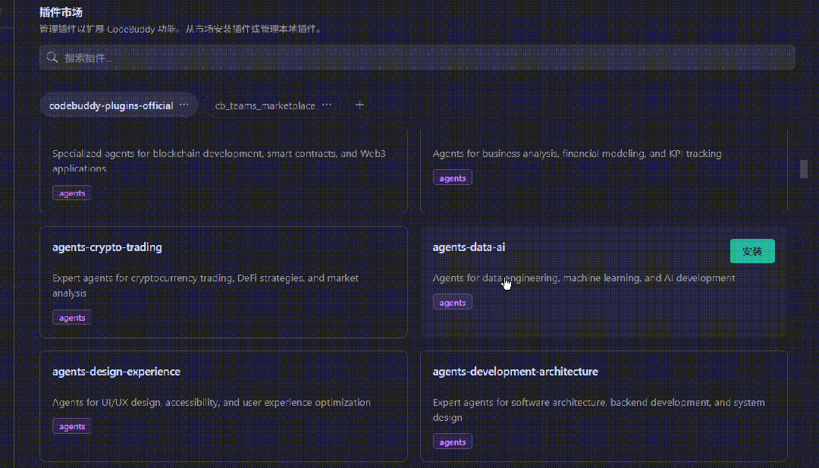Open the agents-data-ai plugin title
Viewport: 819px width, 468px height.
pyautogui.click(x=469, y=247)
